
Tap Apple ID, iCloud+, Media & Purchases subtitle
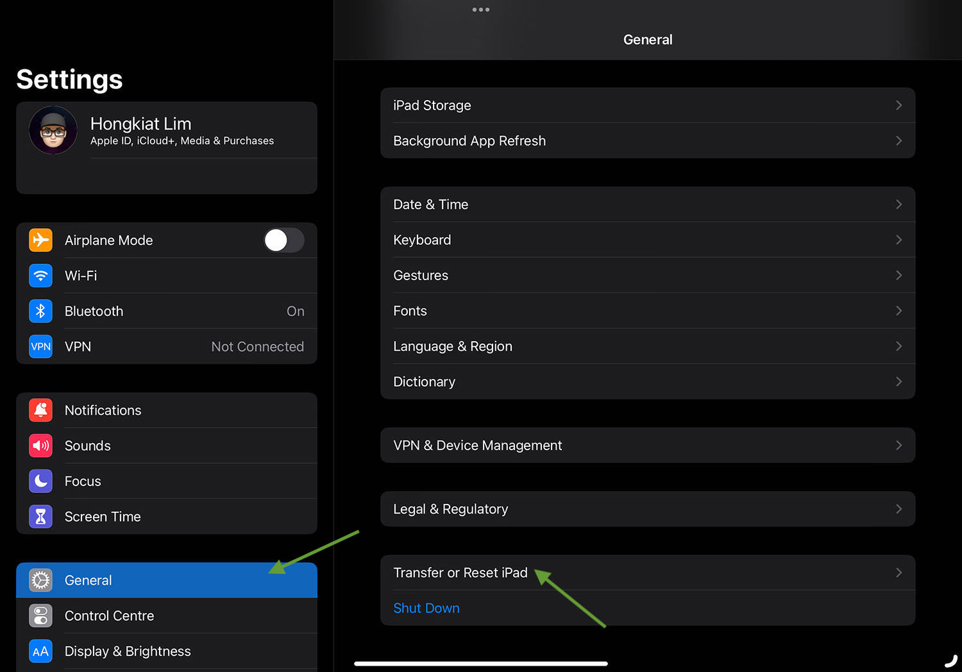pos(182,140)
